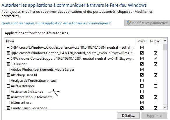Click the shield icon on Modifier les paramètres
Viewport: 170px width, 120px height.
129,23
